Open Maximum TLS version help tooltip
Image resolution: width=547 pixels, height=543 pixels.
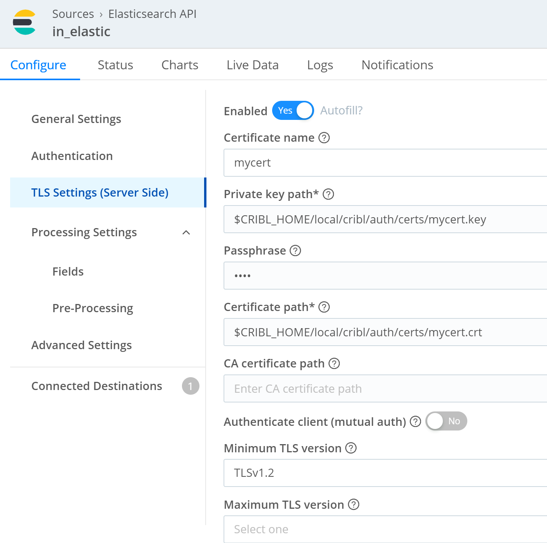pos(353,504)
